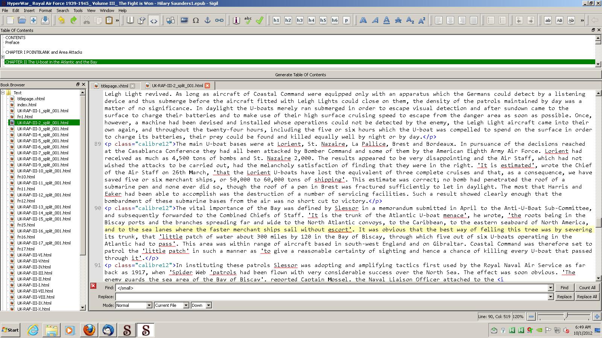Open the Metadata Editor
Screen dimensions: 602x338
tap(236, 20)
